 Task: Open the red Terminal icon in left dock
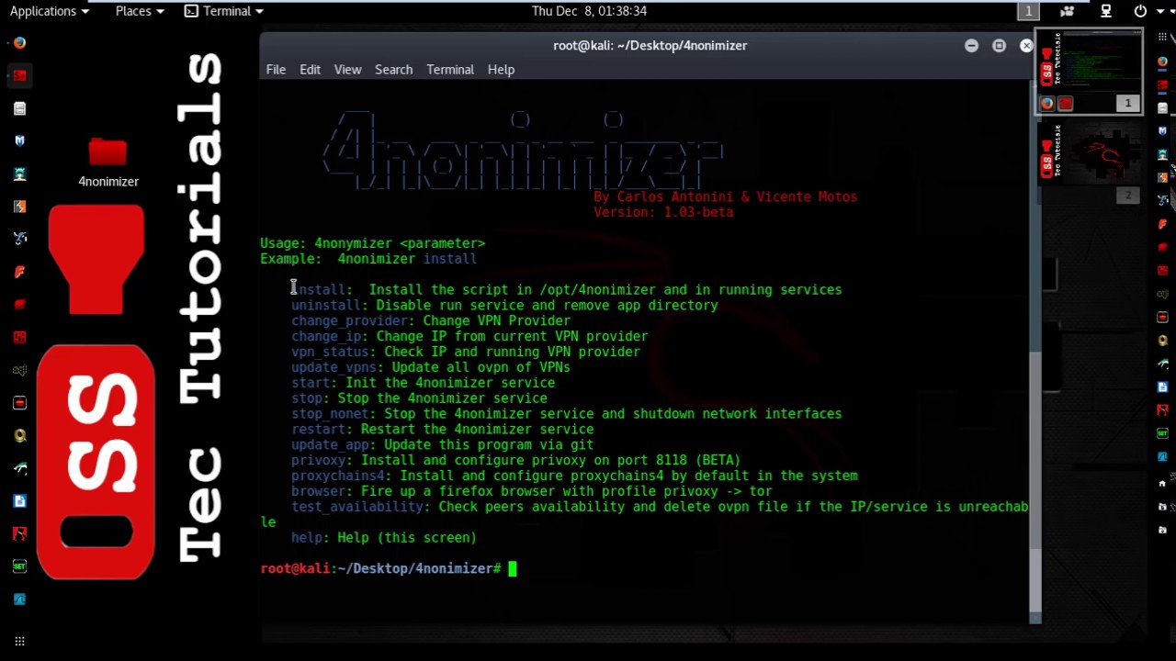pyautogui.click(x=19, y=75)
